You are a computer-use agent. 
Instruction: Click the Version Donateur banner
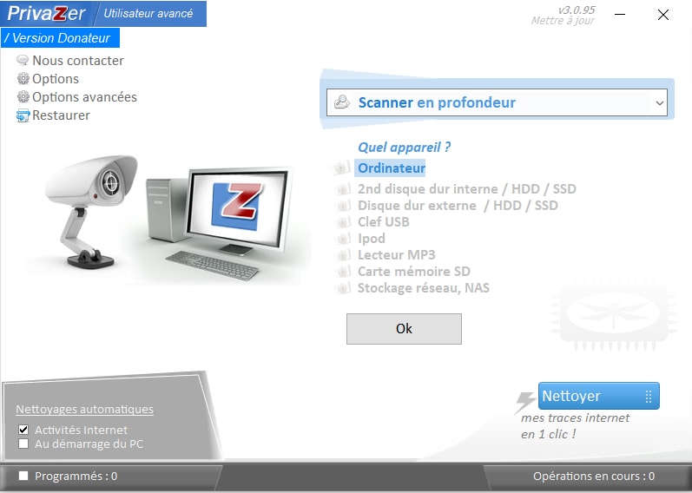(60, 38)
